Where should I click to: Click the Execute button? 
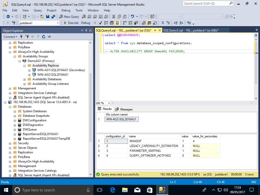click(71, 23)
